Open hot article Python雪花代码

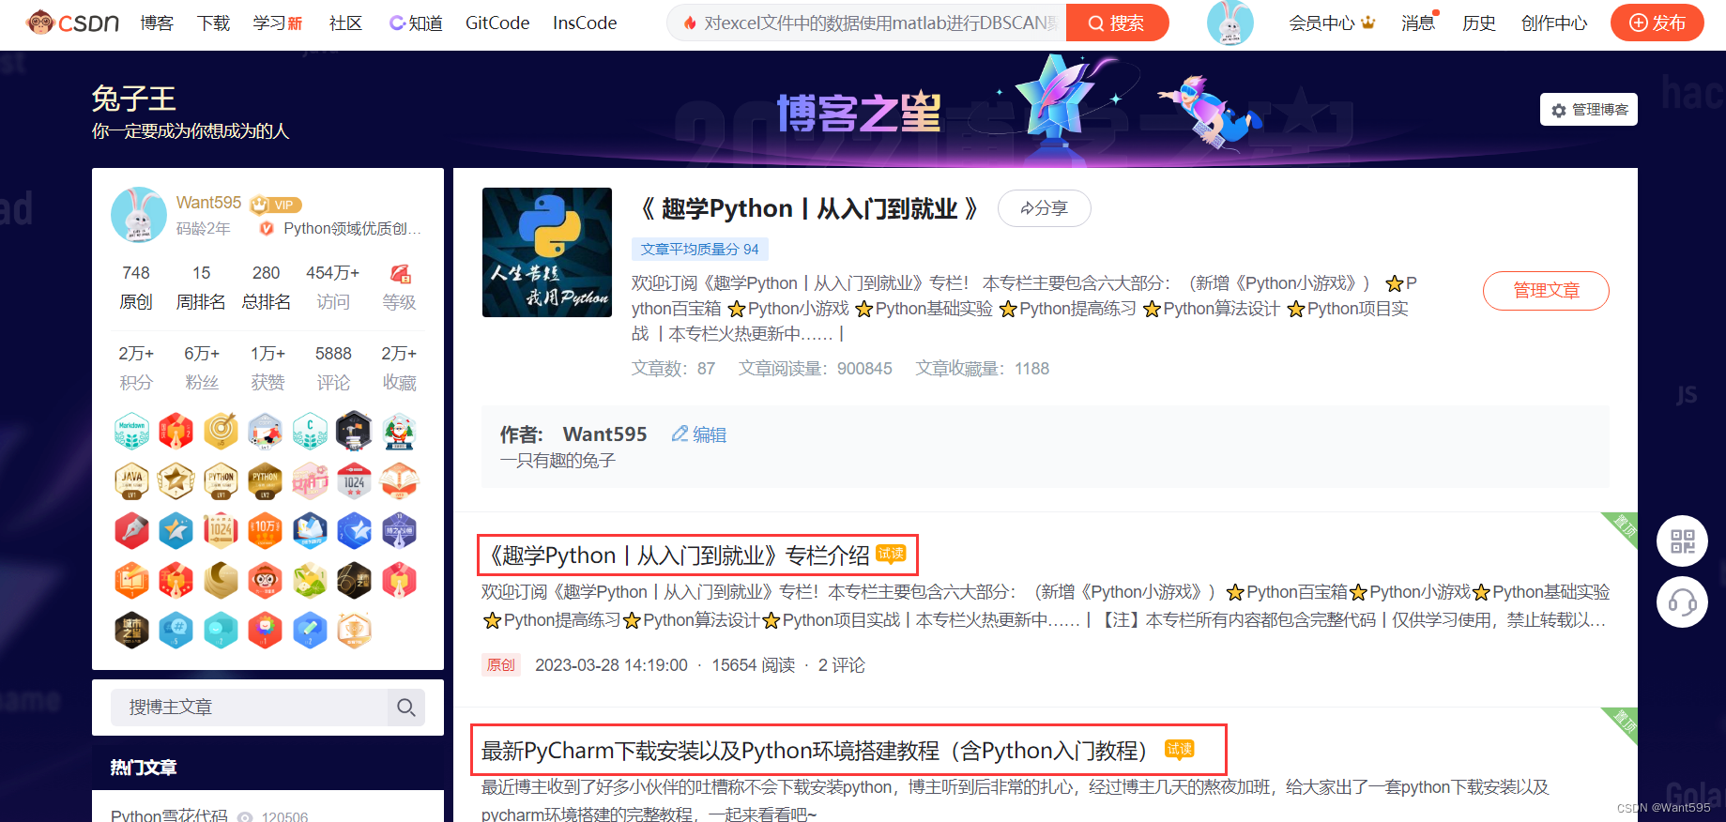[x=169, y=815]
